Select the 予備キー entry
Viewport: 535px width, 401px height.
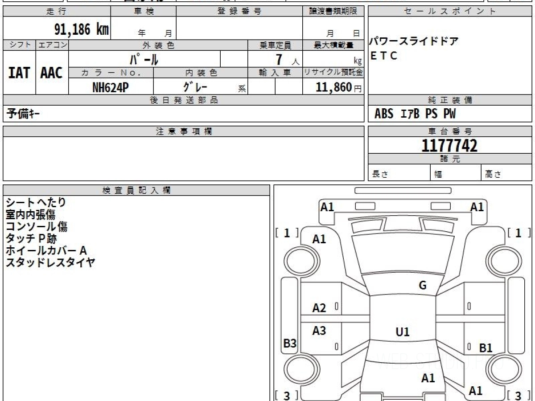[23, 114]
